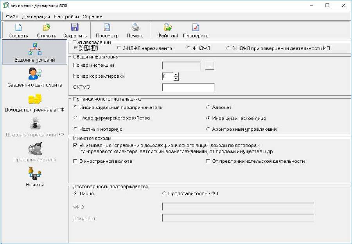
Task: Open the Настройки menu
Action: point(66,16)
